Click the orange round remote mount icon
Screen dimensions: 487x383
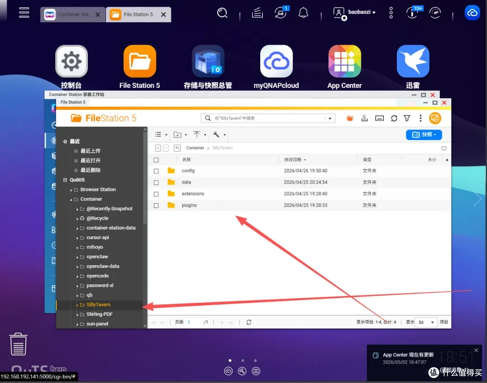(x=435, y=118)
